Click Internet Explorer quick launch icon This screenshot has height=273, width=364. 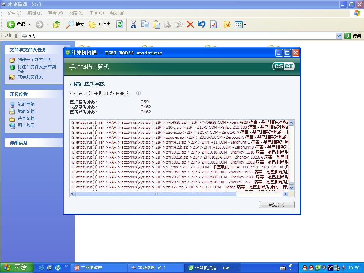[41, 268]
